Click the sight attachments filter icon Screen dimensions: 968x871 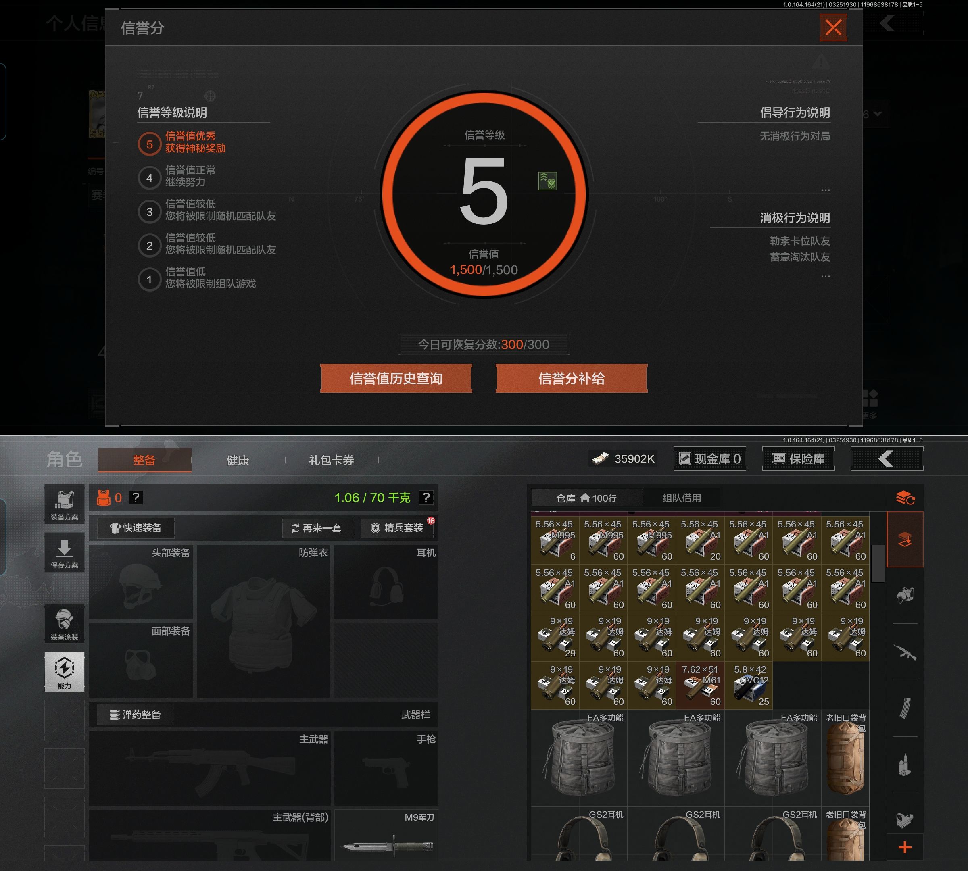(x=905, y=820)
